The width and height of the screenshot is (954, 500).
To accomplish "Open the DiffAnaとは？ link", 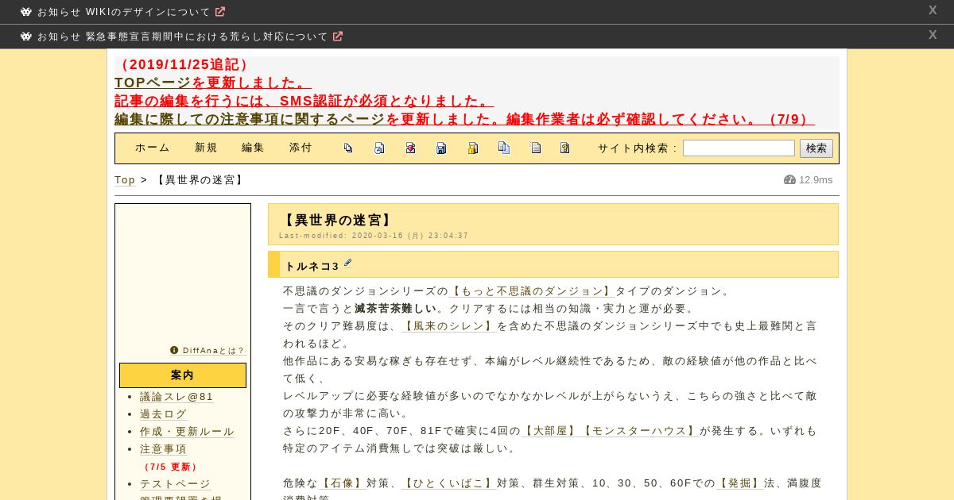I will 213,350.
